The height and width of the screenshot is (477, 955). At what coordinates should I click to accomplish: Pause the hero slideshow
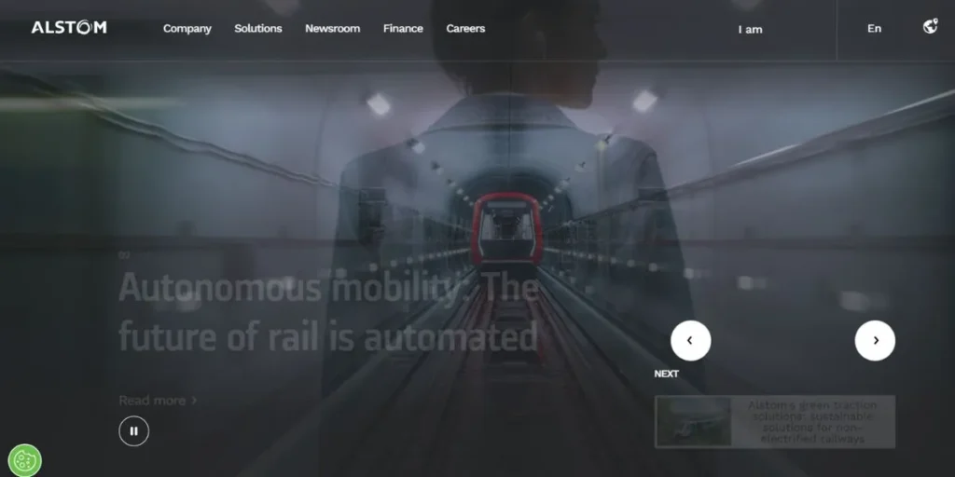click(133, 430)
